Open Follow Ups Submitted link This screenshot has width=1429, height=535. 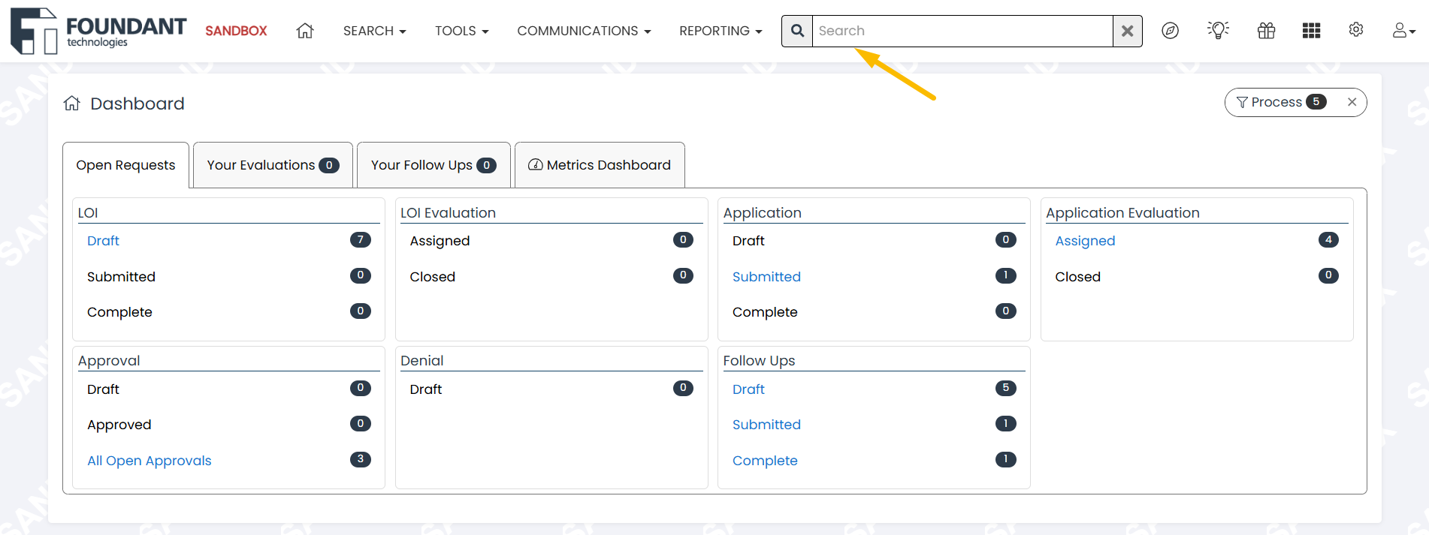click(x=766, y=425)
